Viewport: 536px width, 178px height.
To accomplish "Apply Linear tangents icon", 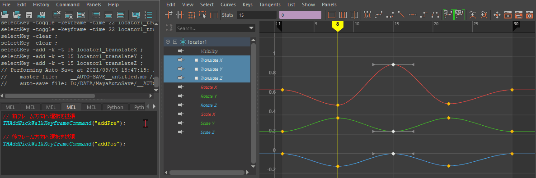I will (x=402, y=15).
